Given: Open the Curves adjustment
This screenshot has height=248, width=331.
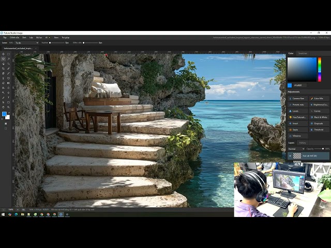Looking at the screenshot, I should (319, 111).
